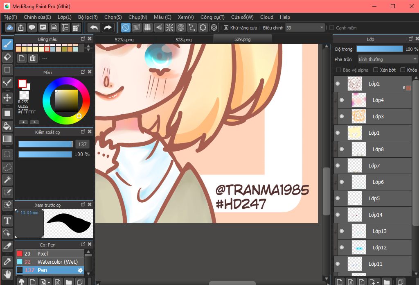This screenshot has height=285, width=419.
Task: Click the brush size 137 value field
Action: click(82, 145)
